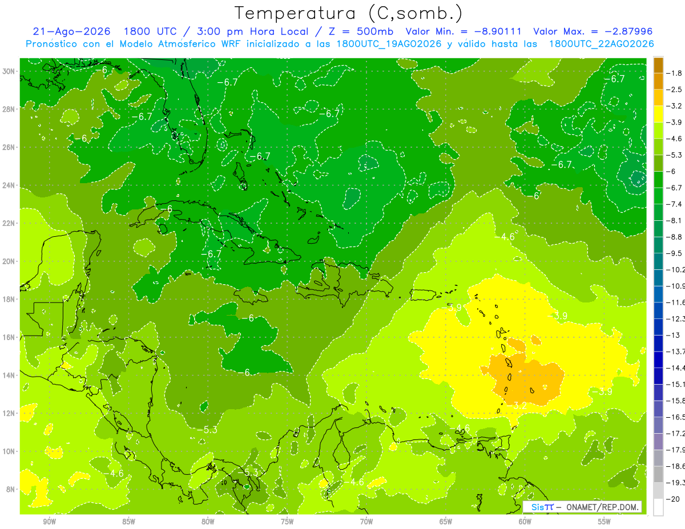685x529 pixels.
Task: Click the "10N" latitude tick label
Action: click(9, 451)
